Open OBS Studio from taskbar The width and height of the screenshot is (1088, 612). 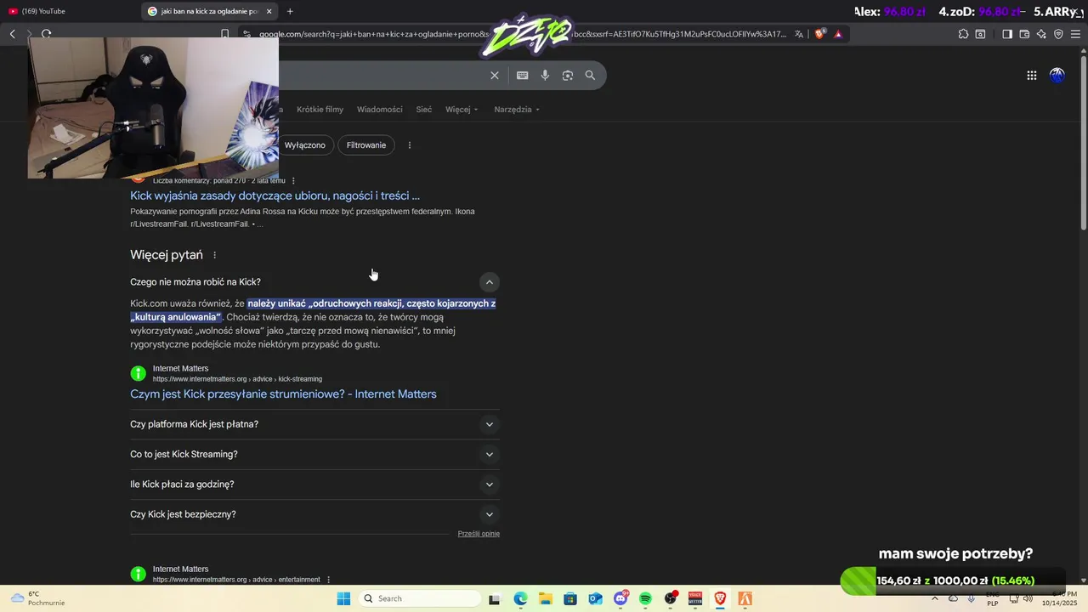[x=671, y=598]
